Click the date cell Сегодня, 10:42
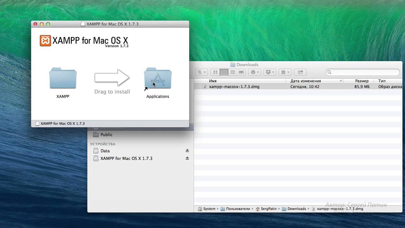 [305, 86]
